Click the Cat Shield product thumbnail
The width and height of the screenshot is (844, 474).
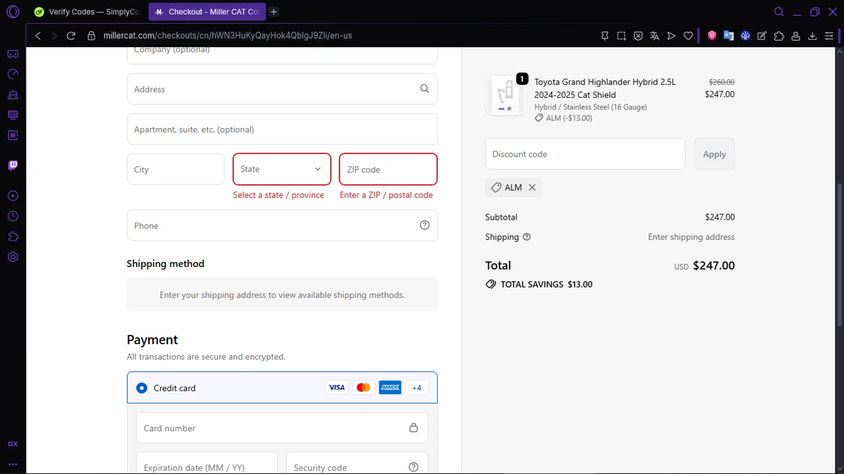click(505, 95)
